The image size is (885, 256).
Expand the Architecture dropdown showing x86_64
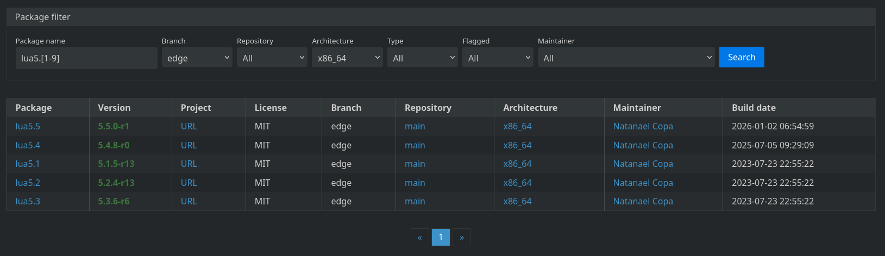click(x=347, y=58)
